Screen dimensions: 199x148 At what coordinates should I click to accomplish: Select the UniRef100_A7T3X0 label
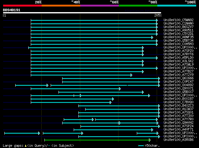coord(178,116)
